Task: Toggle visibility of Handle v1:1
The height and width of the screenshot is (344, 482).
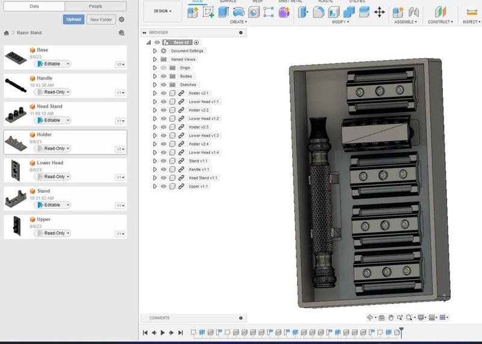Action: (163, 170)
